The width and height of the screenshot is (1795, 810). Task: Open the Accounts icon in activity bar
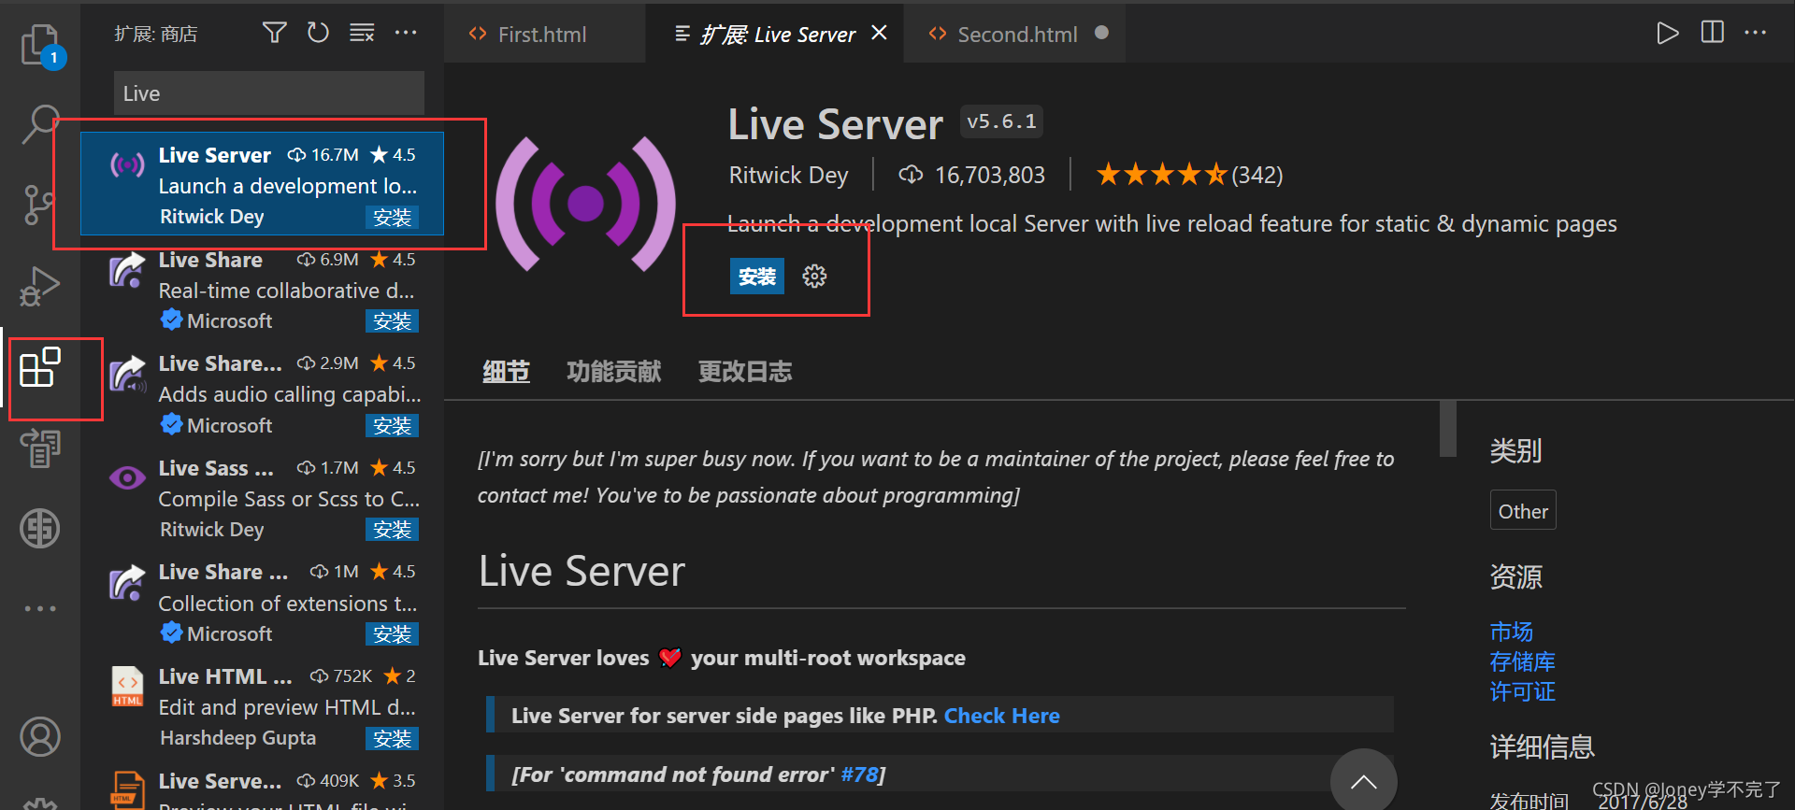(x=40, y=737)
